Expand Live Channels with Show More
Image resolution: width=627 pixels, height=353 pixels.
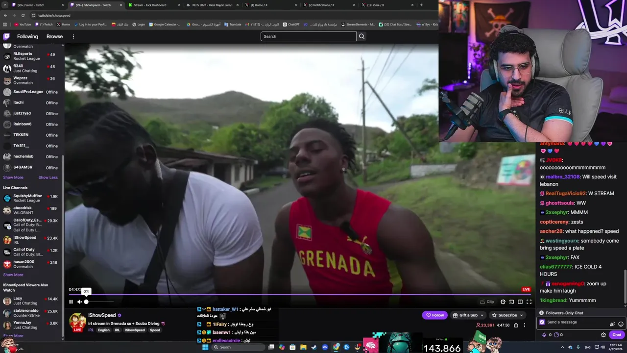[x=13, y=275]
